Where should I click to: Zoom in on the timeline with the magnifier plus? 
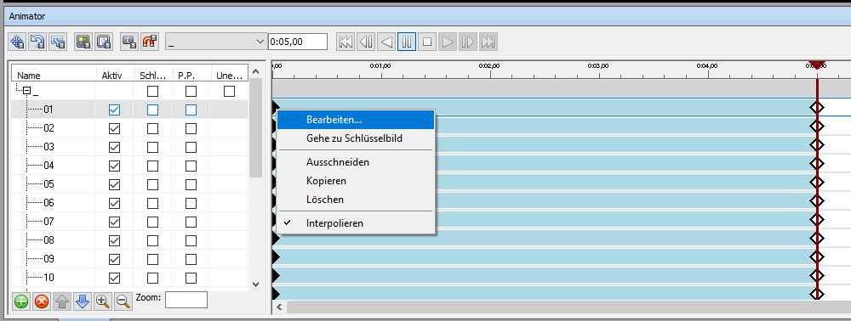103,301
